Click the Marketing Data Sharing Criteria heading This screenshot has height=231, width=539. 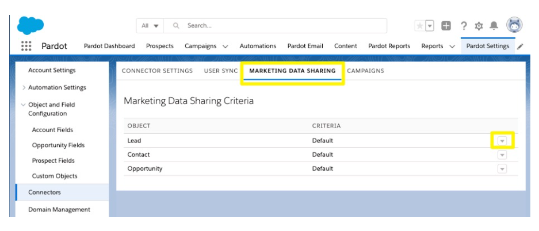pos(189,101)
